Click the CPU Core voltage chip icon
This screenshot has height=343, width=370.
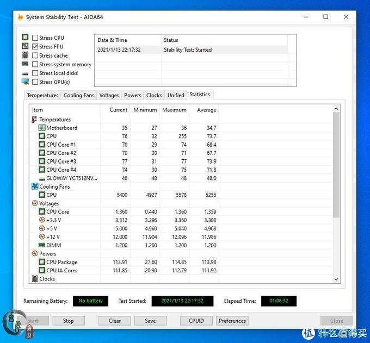(x=42, y=211)
